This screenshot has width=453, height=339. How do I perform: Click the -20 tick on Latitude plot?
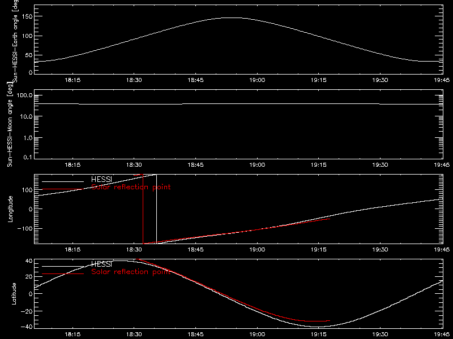[27, 311]
